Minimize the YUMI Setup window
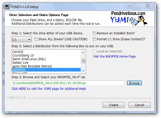This screenshot has width=161, height=118. click(x=129, y=5)
